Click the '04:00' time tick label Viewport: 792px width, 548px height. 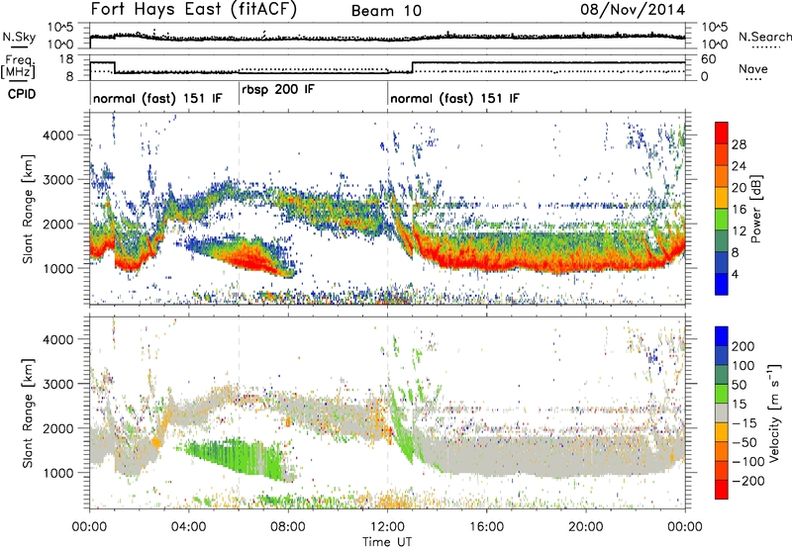(x=188, y=527)
